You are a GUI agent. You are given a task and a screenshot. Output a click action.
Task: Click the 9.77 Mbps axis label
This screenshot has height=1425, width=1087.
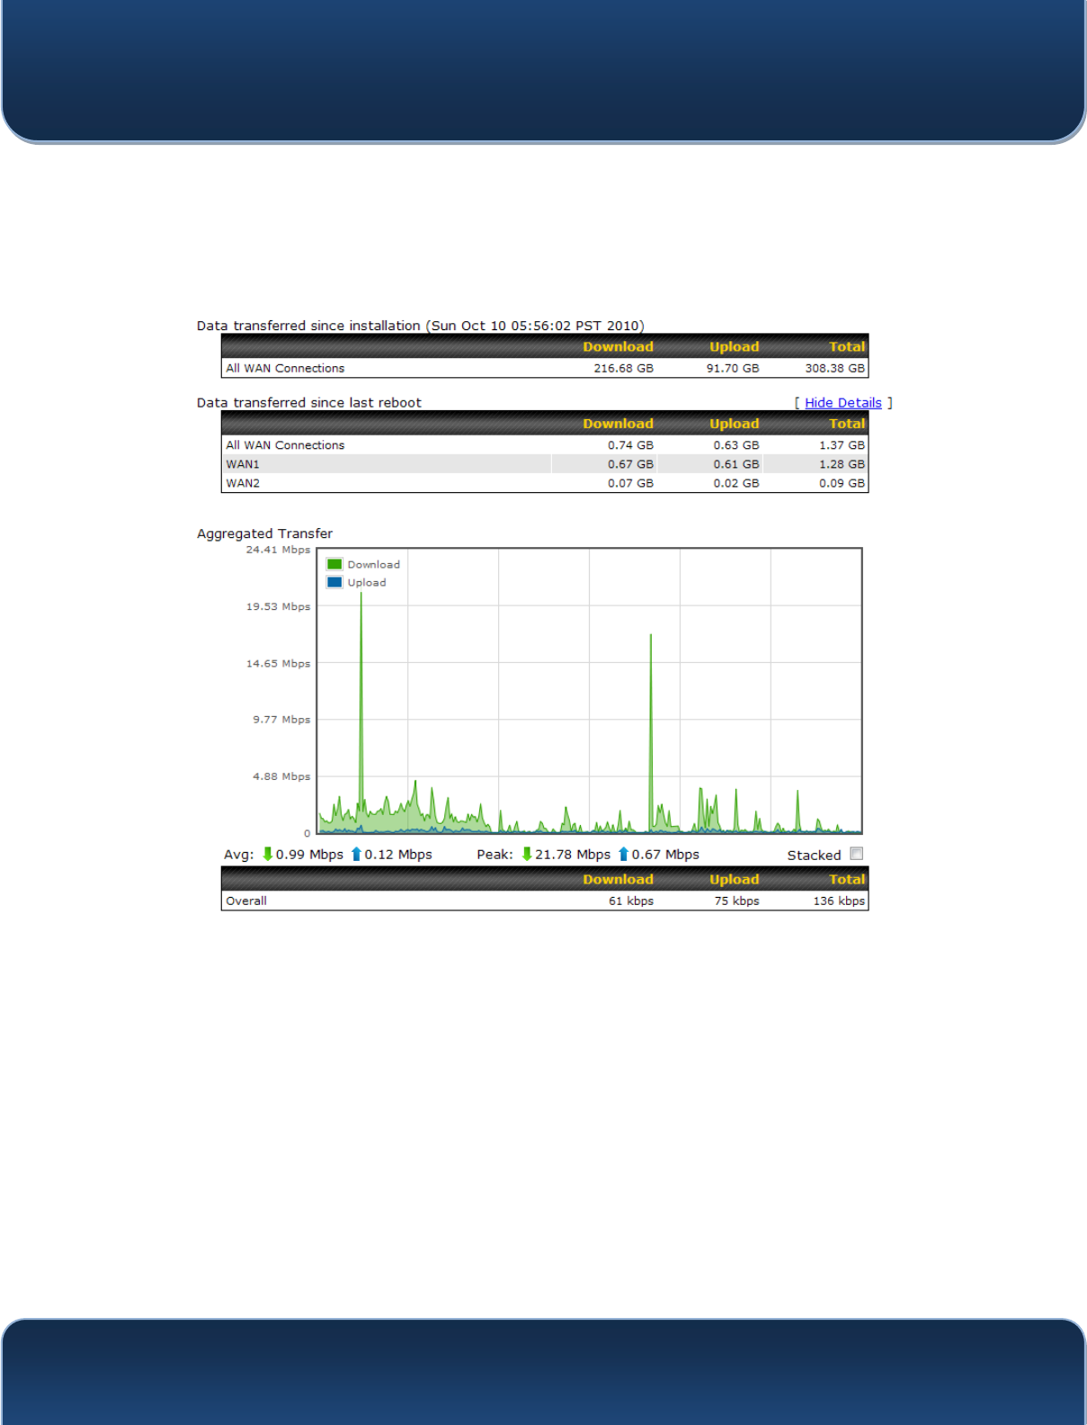(x=281, y=720)
